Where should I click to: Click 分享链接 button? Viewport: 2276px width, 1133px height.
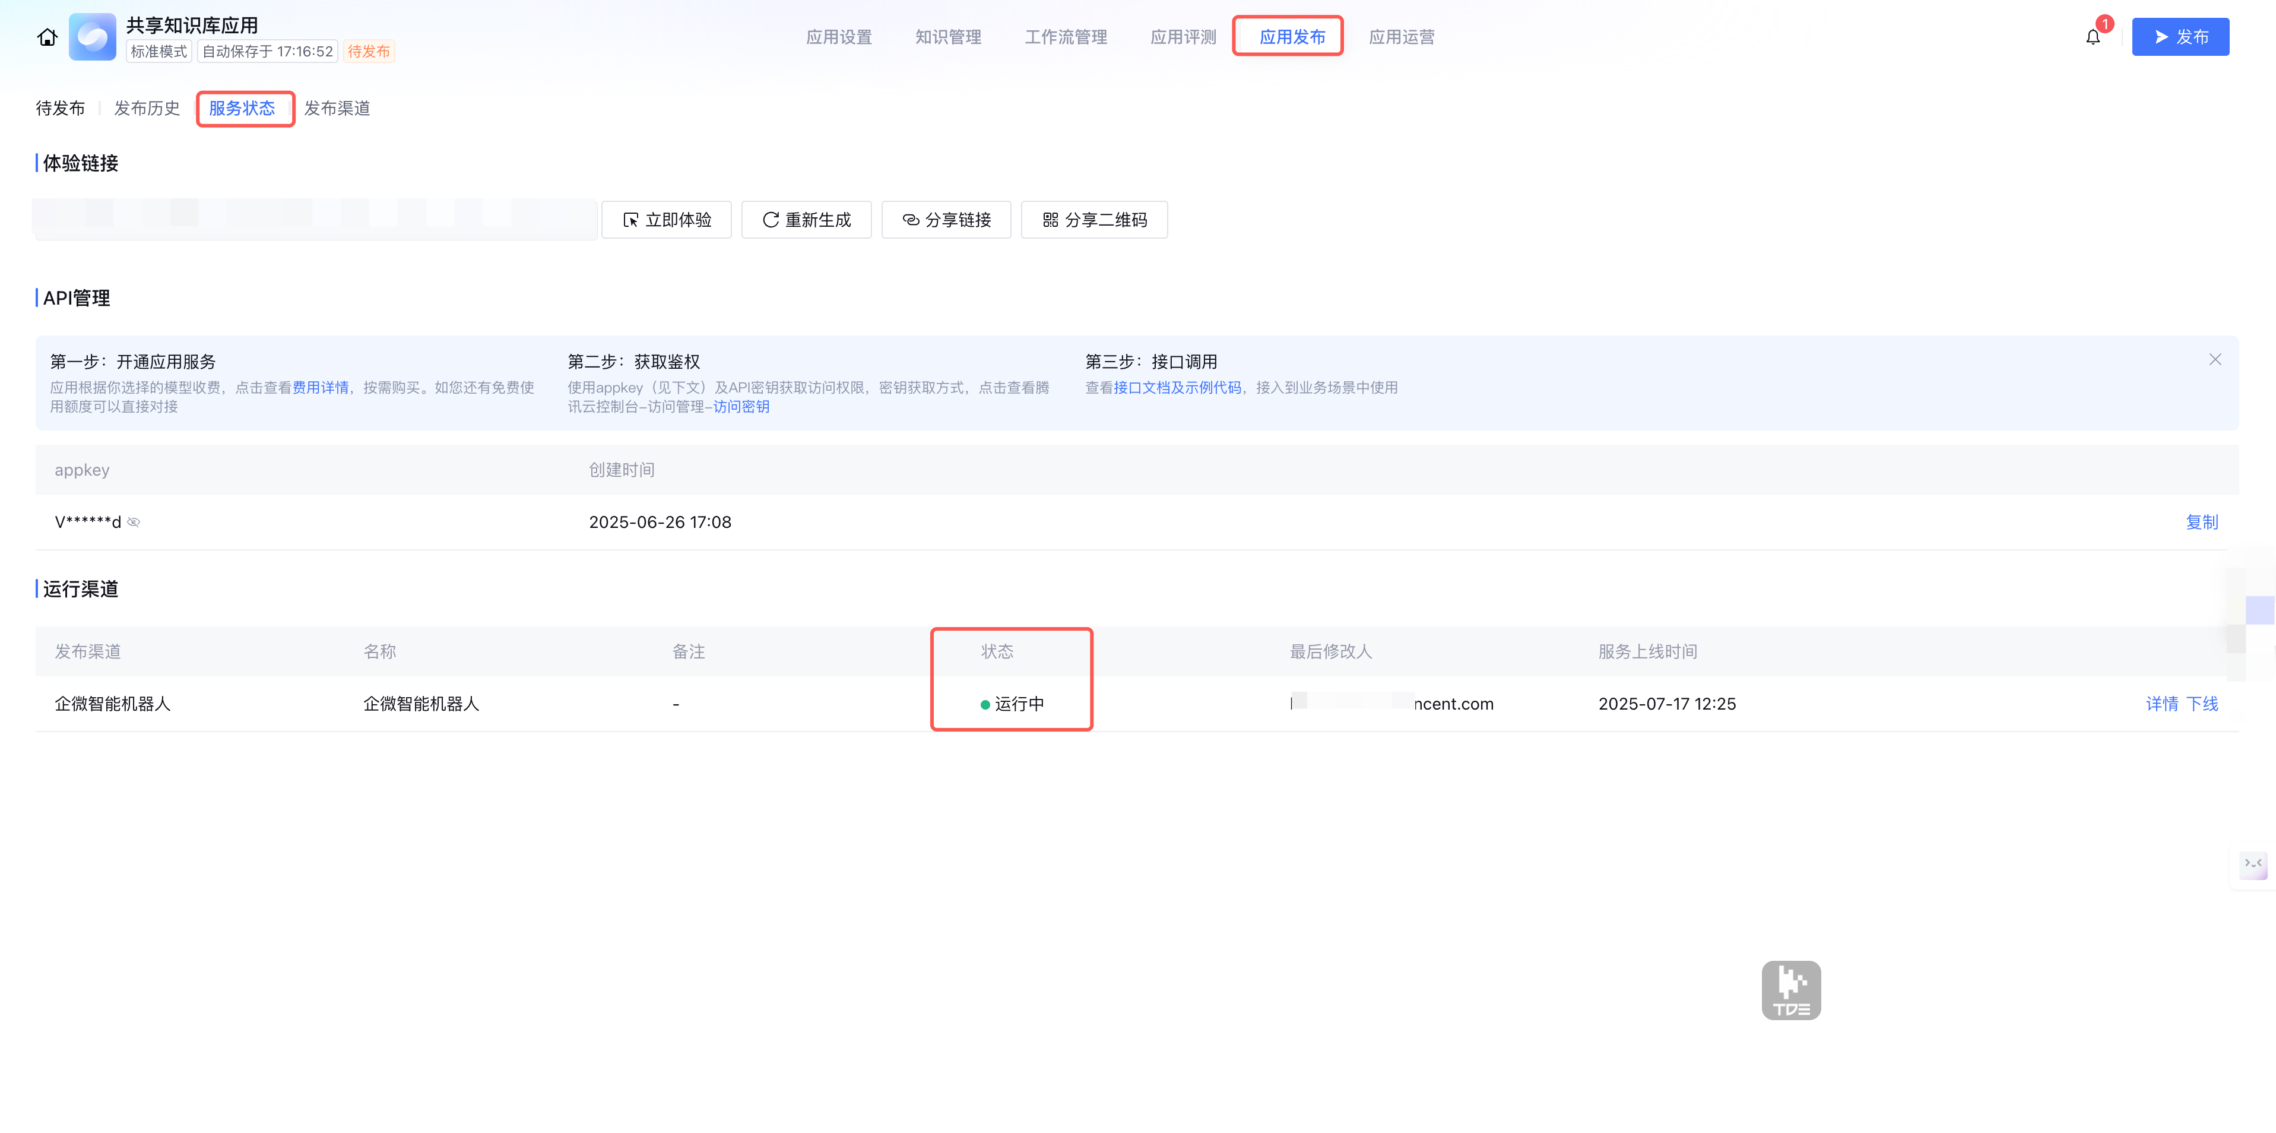pyautogui.click(x=946, y=220)
